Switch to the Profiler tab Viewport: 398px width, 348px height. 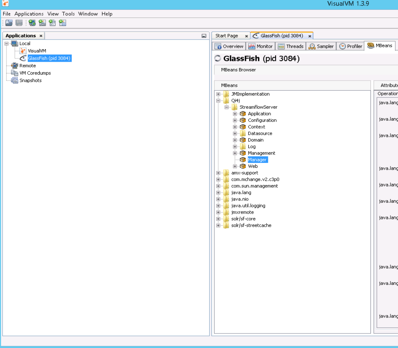(351, 46)
